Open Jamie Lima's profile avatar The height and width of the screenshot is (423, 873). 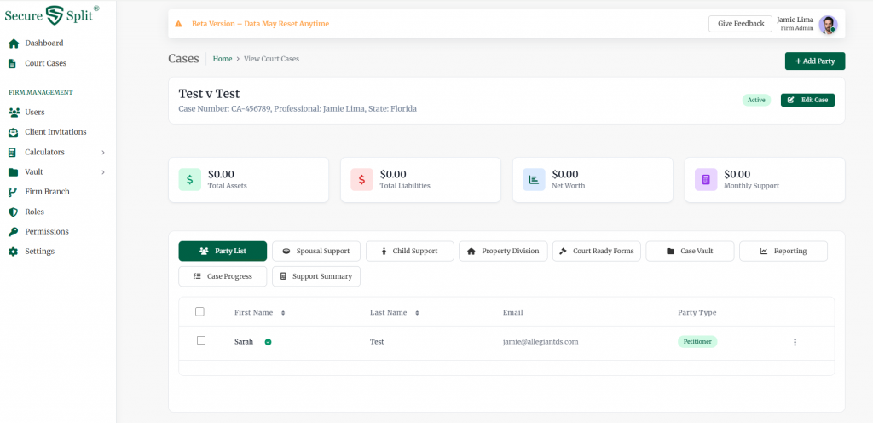tap(828, 25)
